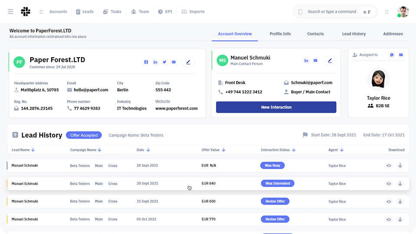Click Taylor Rice avatar

[378, 79]
